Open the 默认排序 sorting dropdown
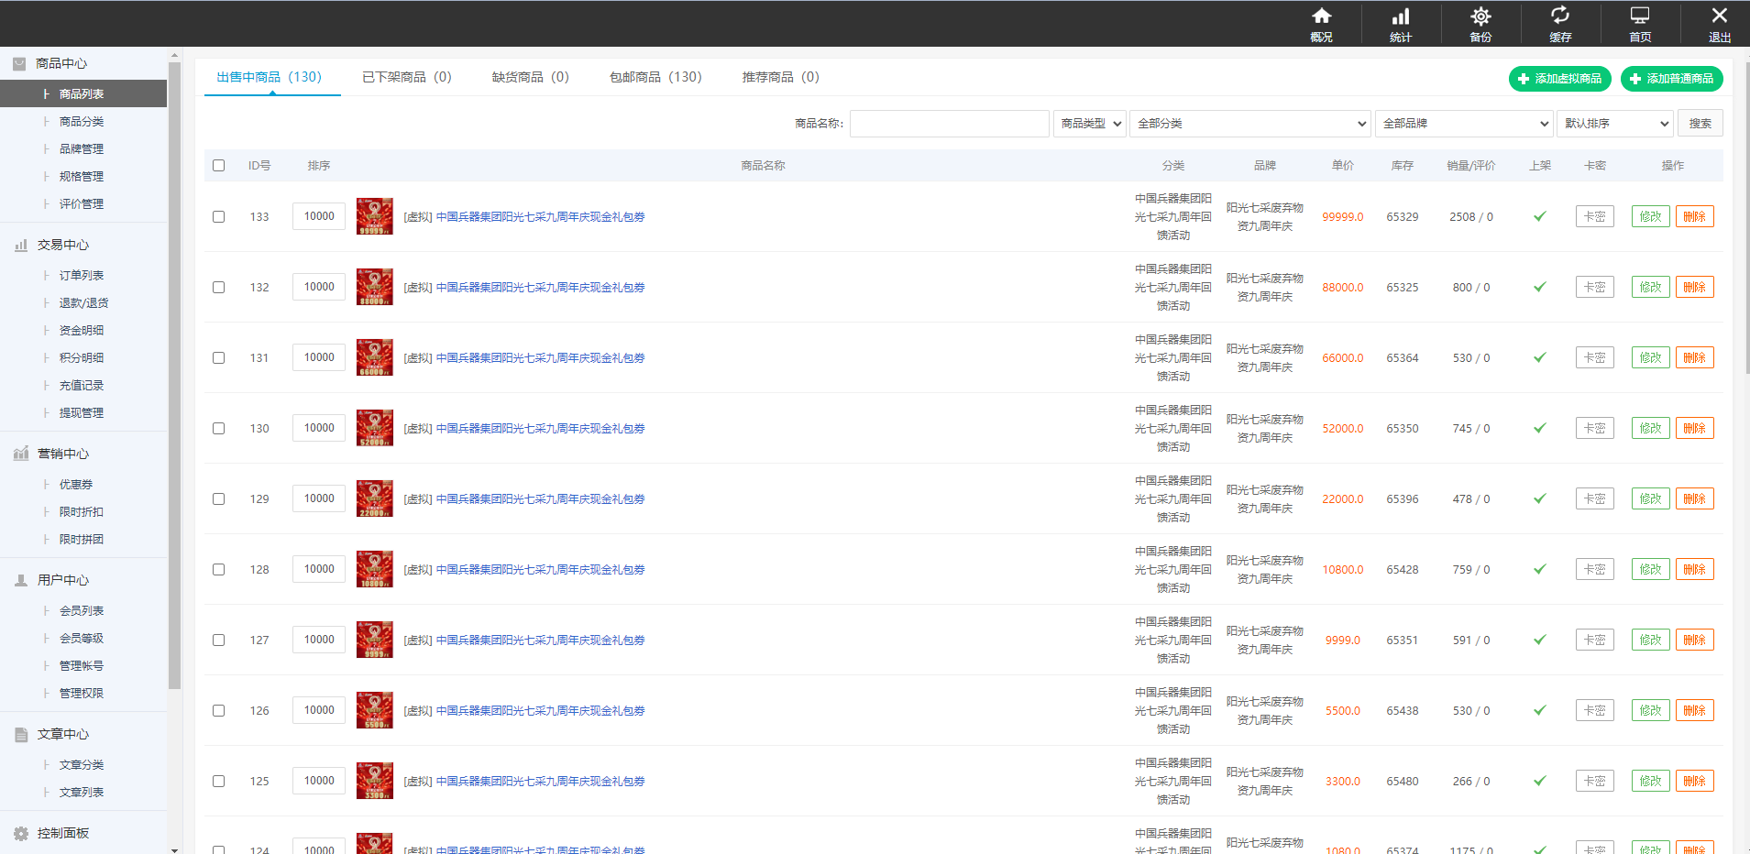Image resolution: width=1750 pixels, height=854 pixels. click(1615, 124)
